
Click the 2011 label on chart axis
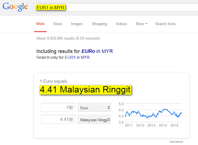[x=129, y=125]
